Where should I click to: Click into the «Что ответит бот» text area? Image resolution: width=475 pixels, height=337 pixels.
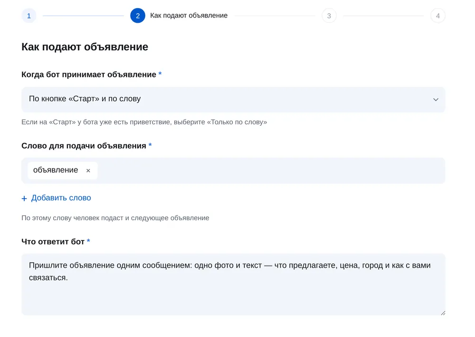point(233,284)
